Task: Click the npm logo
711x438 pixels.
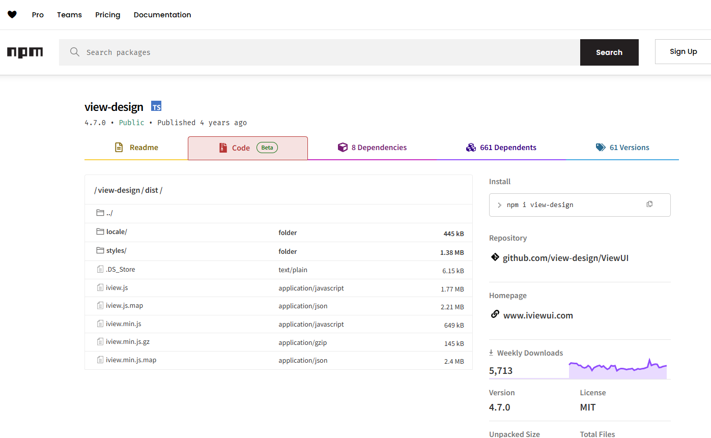Action: click(x=25, y=52)
